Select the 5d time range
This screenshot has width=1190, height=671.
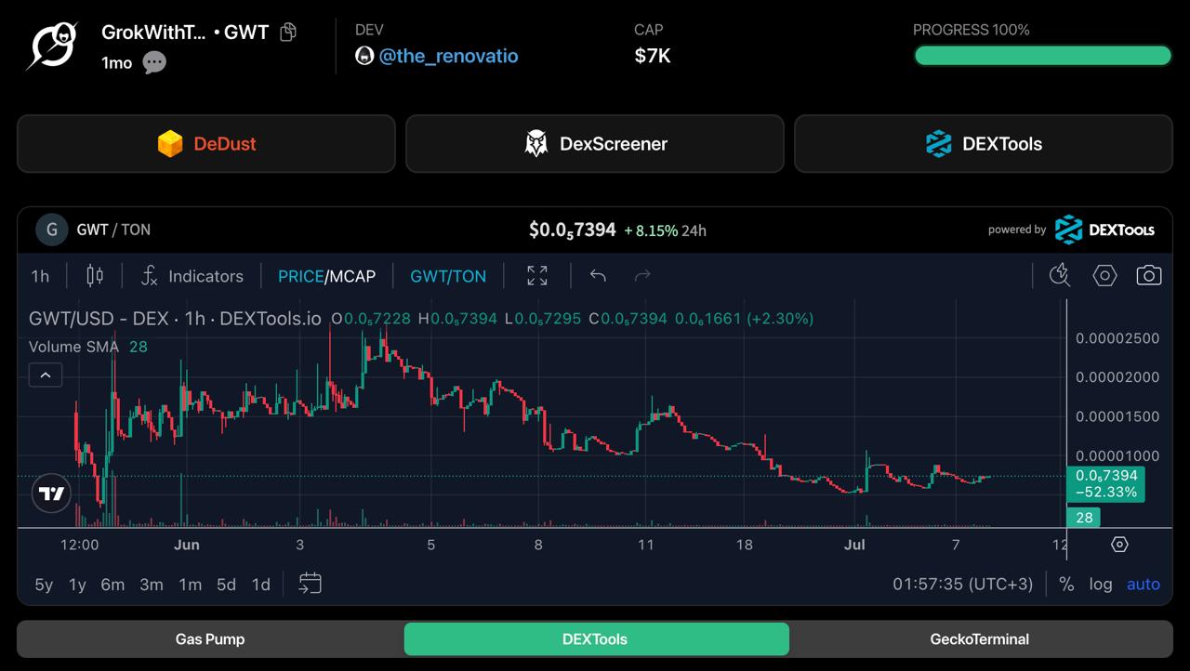pyautogui.click(x=226, y=585)
